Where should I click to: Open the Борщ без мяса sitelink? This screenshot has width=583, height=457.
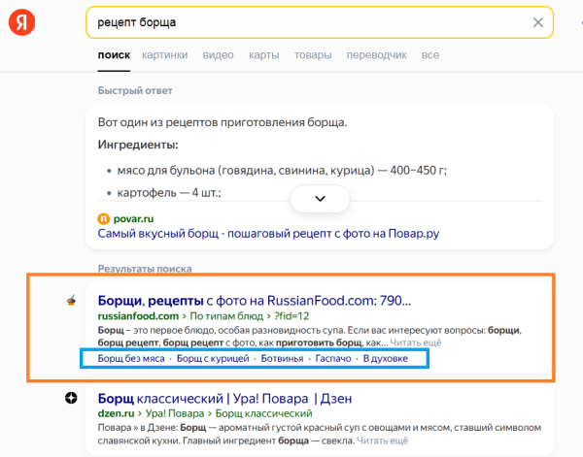tap(131, 358)
